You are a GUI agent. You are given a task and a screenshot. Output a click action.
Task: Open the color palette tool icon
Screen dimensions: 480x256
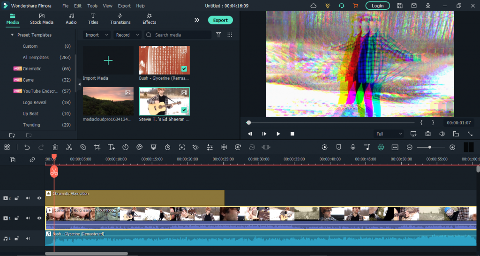(x=140, y=147)
